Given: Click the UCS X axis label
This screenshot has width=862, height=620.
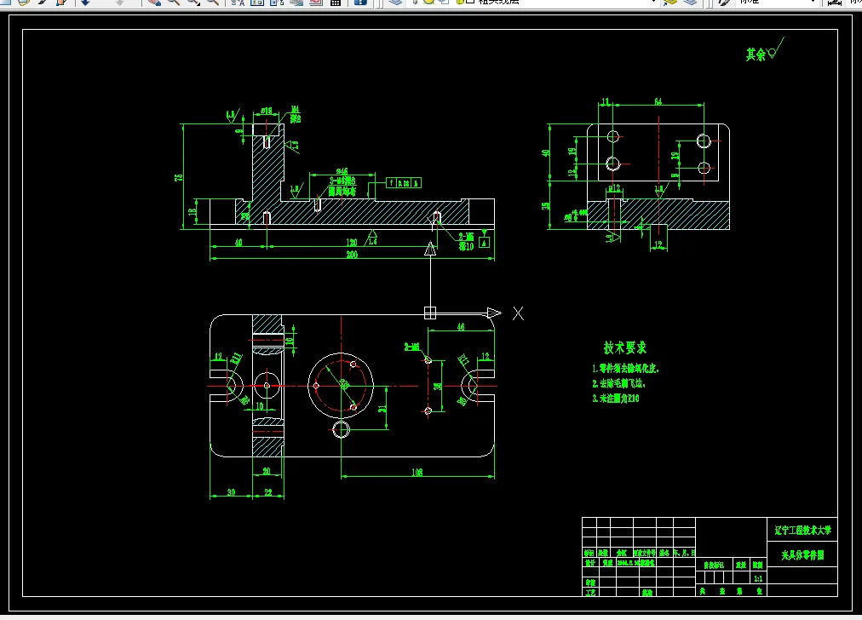Looking at the screenshot, I should [518, 313].
